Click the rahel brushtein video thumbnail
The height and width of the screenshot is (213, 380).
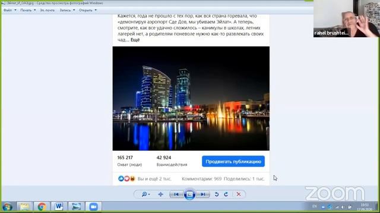tap(347, 18)
